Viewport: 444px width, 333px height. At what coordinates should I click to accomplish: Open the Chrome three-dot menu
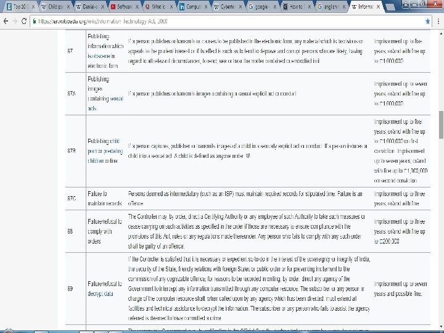click(x=438, y=21)
